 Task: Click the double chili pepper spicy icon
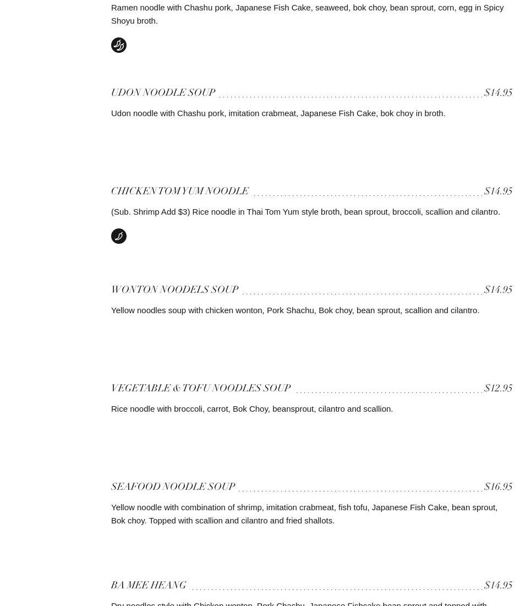119,45
